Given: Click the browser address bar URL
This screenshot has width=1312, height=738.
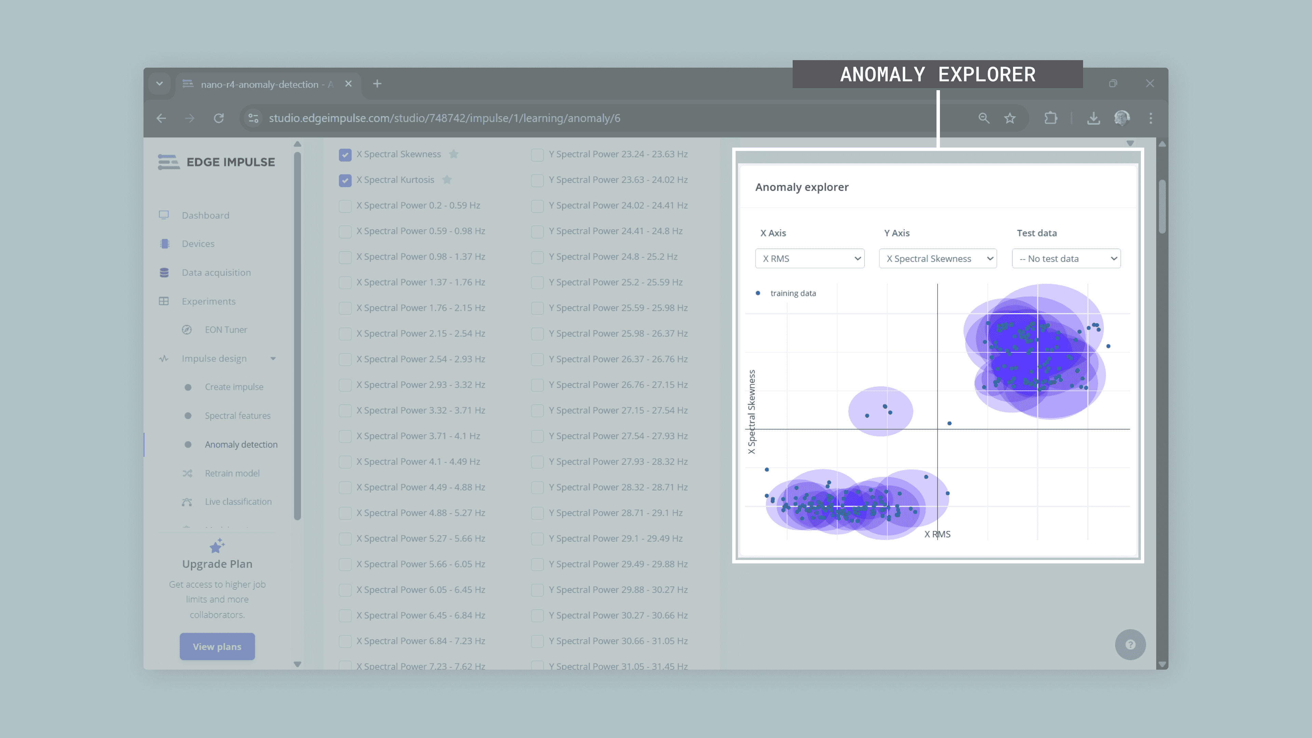Looking at the screenshot, I should (444, 118).
